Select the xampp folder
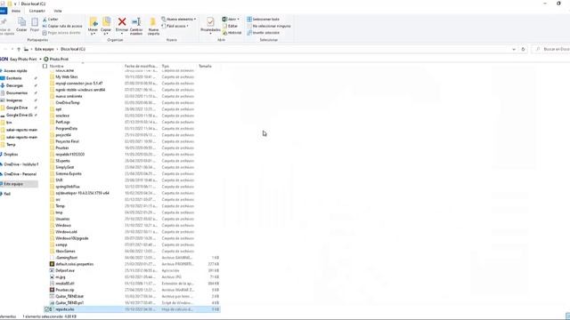The width and height of the screenshot is (570, 320). 61,245
